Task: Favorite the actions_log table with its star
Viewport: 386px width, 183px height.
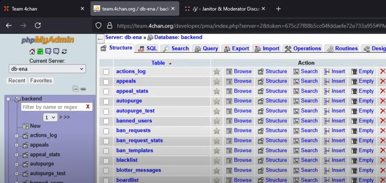Action: tap(216, 72)
